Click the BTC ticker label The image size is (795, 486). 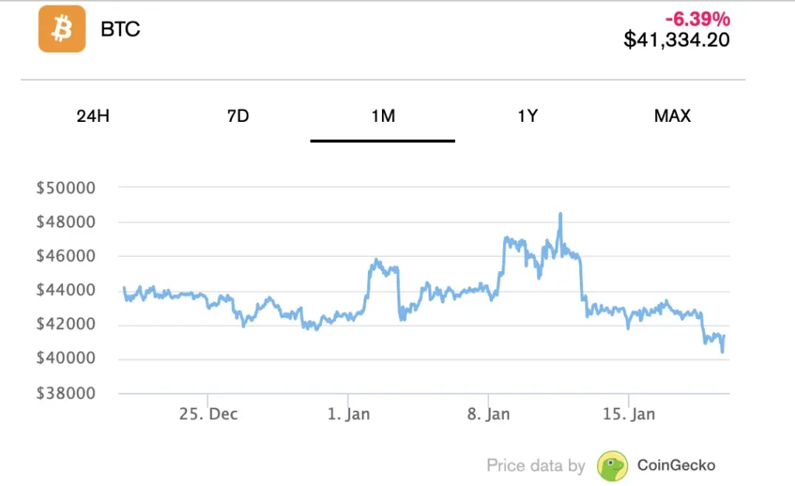(120, 30)
